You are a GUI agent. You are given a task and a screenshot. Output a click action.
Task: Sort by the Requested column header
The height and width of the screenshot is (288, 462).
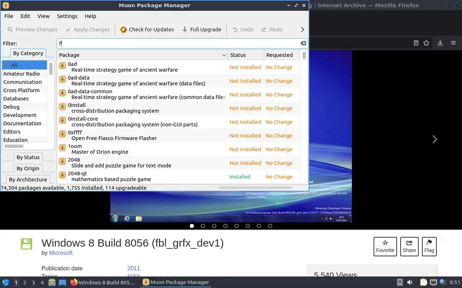282,55
